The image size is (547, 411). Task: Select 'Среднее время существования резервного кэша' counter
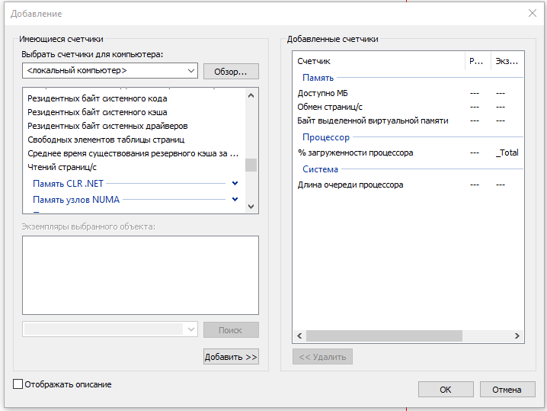(133, 153)
